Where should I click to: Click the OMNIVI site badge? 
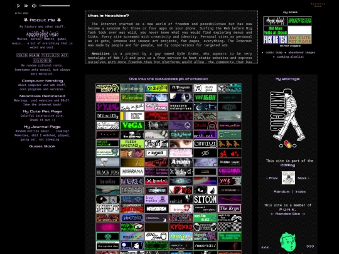pos(205,144)
